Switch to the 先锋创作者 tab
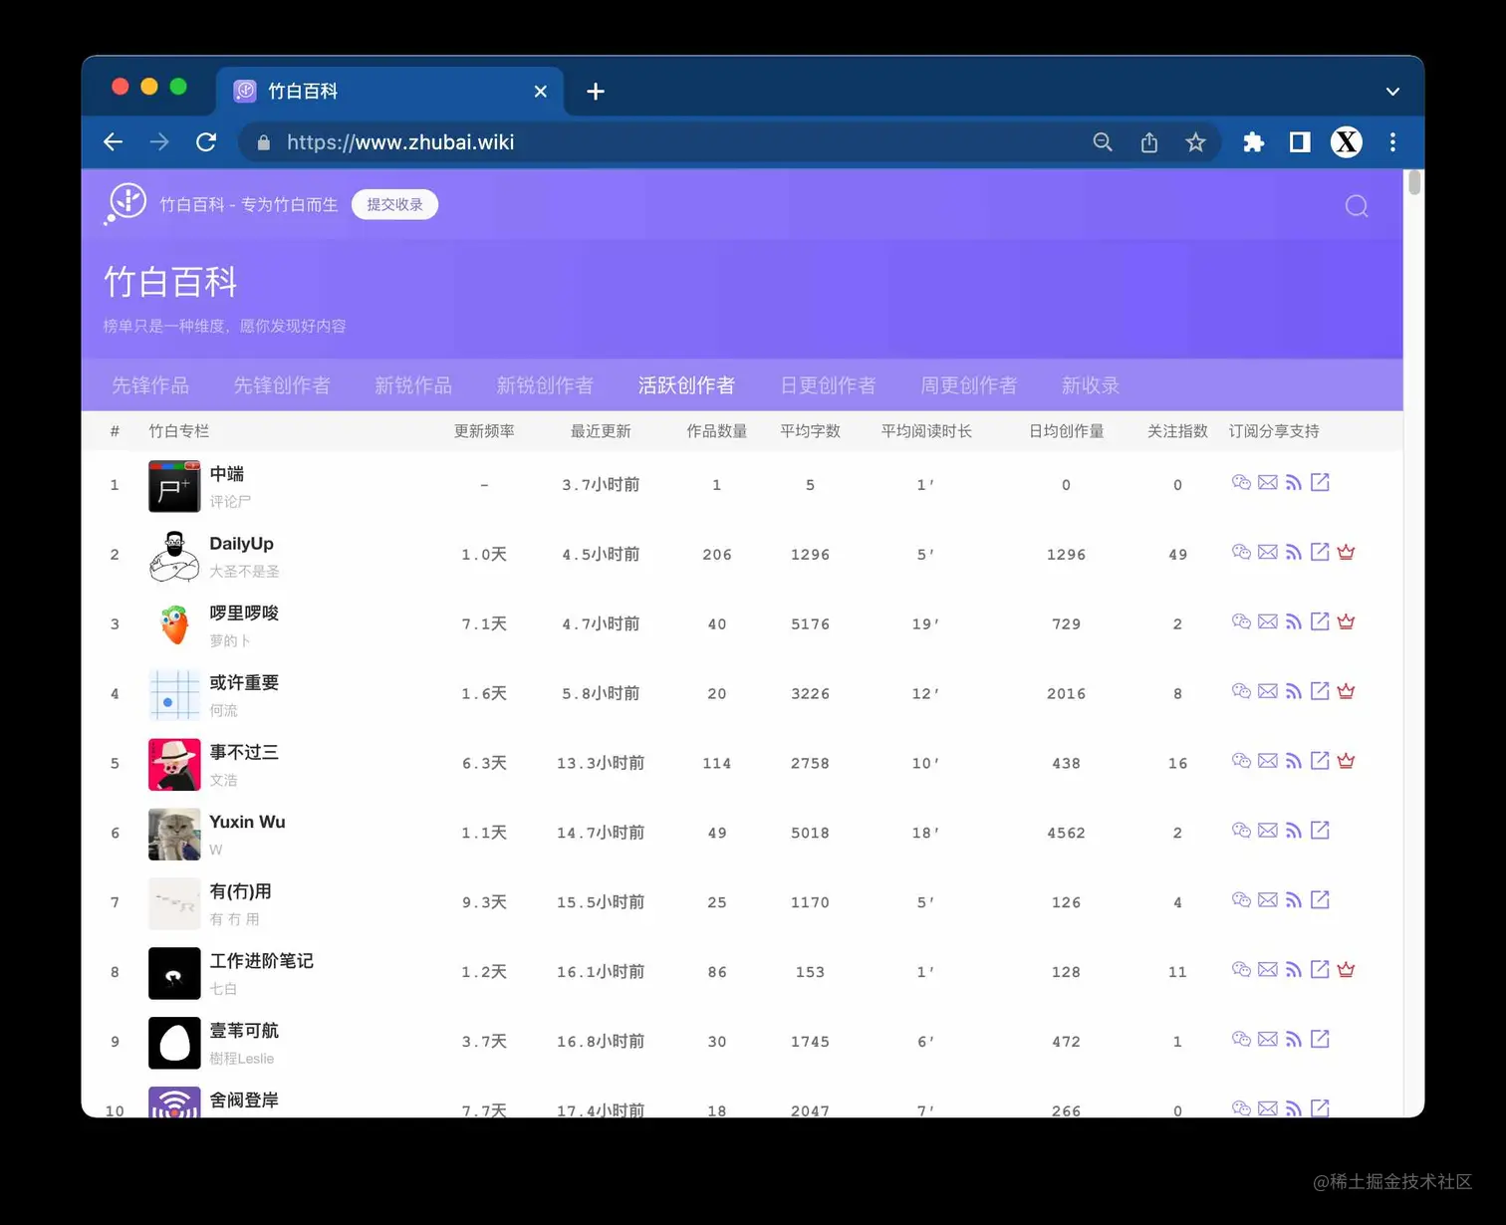The image size is (1506, 1225). tap(282, 385)
